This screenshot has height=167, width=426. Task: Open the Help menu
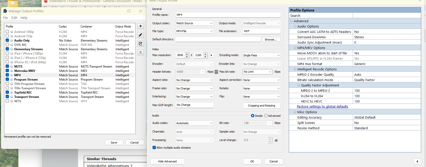[x=24, y=18]
